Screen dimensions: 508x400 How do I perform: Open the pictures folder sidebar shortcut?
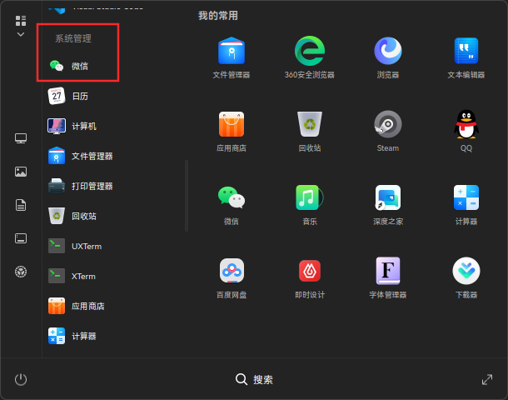click(21, 172)
